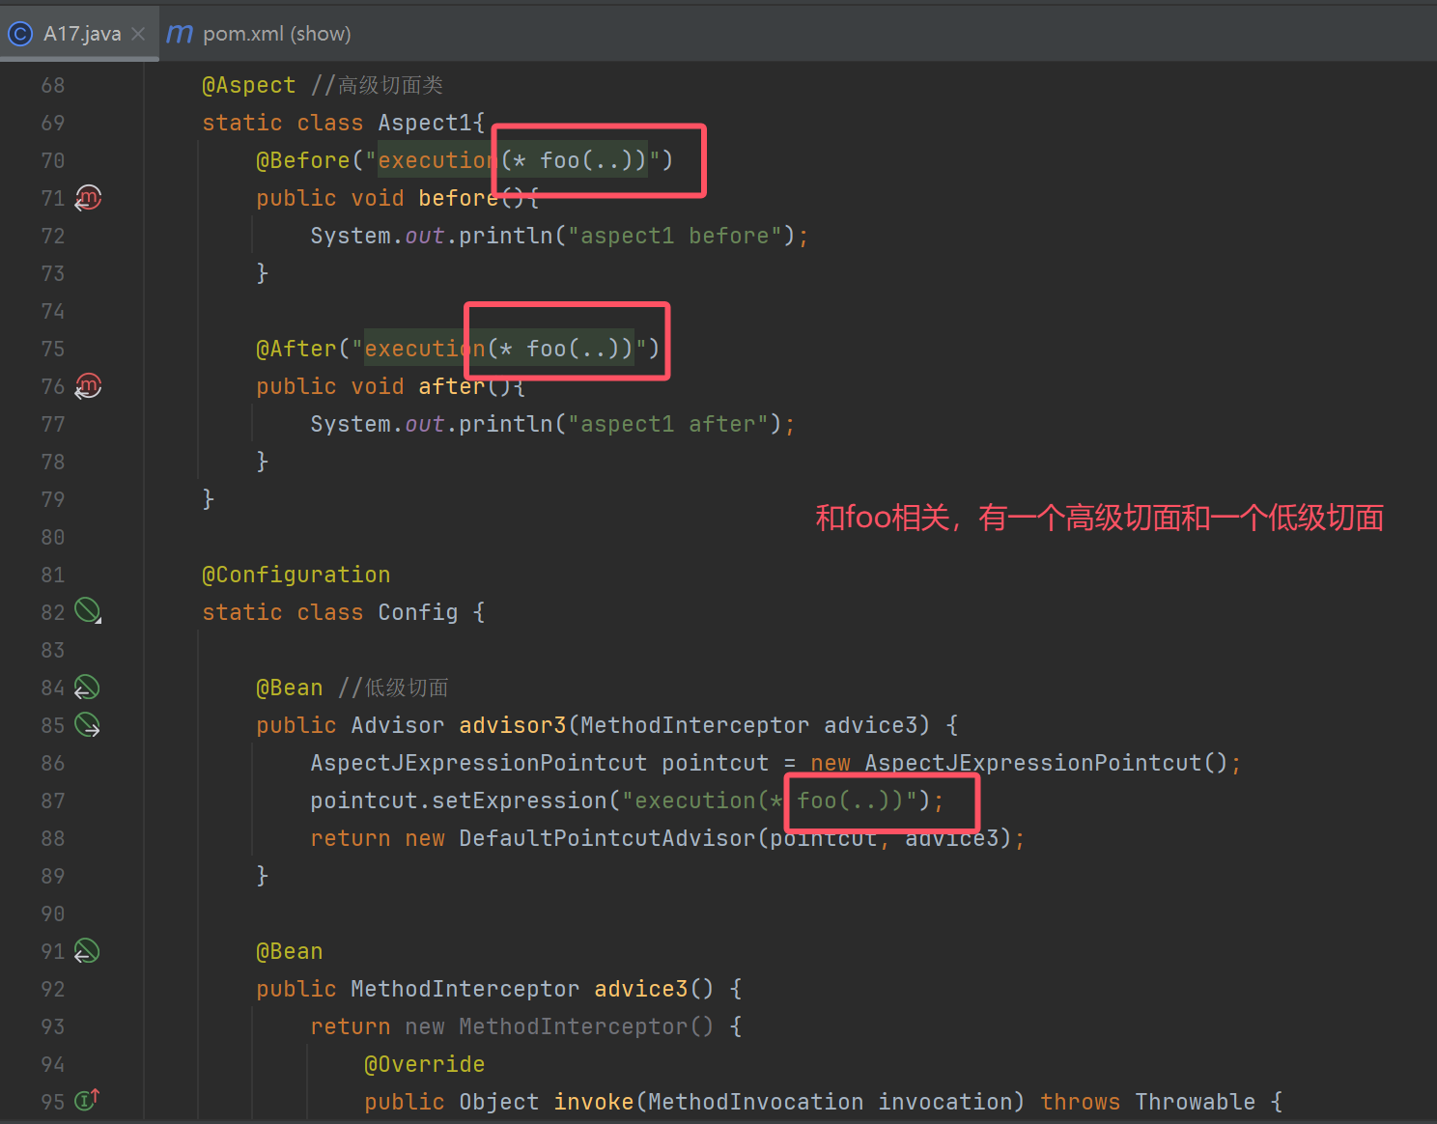Click the Spring config gutter icon on line 82
1437x1124 pixels.
coord(88,611)
